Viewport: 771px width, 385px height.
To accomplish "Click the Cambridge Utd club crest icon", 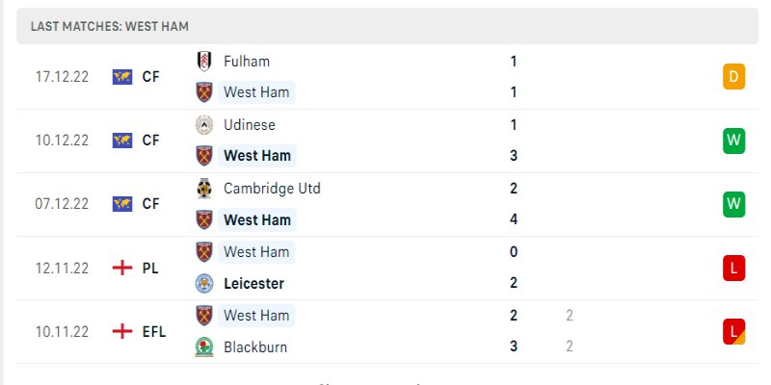I will (204, 188).
